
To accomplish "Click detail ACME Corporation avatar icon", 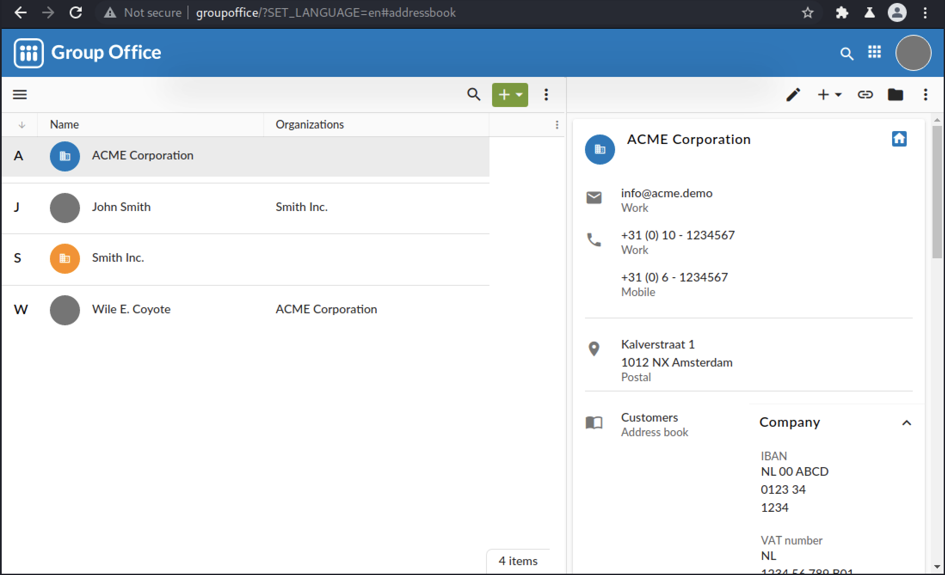I will pyautogui.click(x=600, y=150).
